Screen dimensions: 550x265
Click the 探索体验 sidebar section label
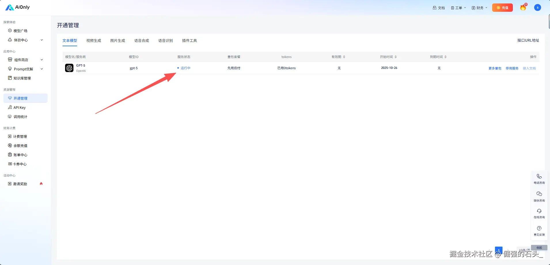[x=10, y=22]
